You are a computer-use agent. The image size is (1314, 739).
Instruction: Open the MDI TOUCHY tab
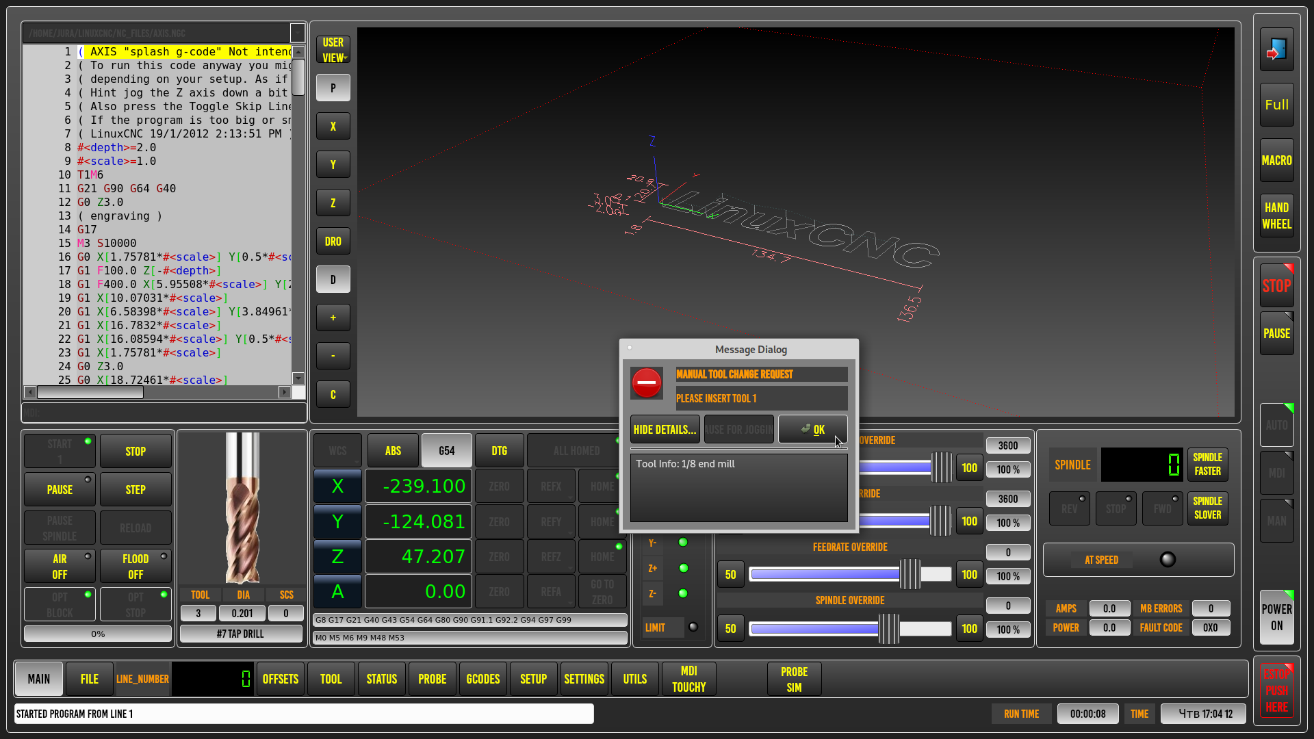tap(689, 679)
